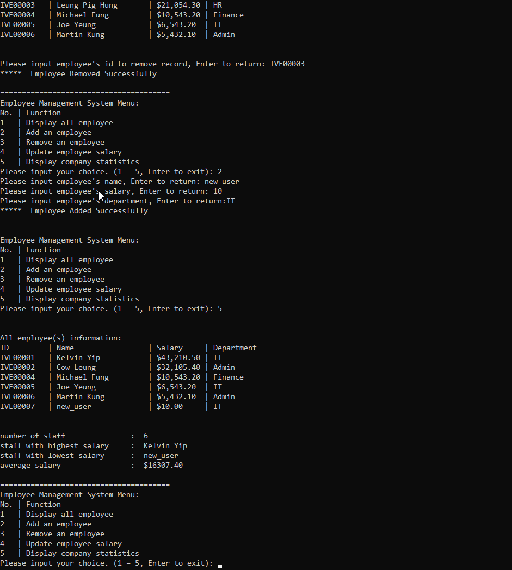Click the 'All employee(s) information:' heading
This screenshot has width=512, height=570.
(60, 338)
